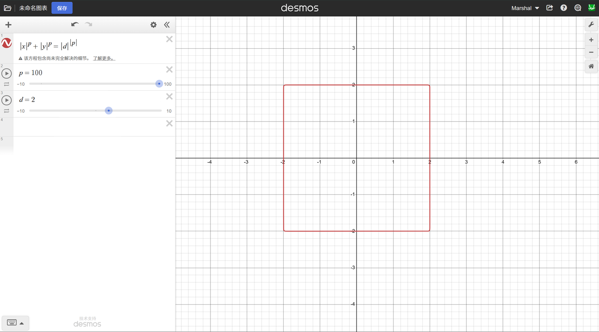
Task: Click the Desmos logo in header
Action: (x=299, y=8)
